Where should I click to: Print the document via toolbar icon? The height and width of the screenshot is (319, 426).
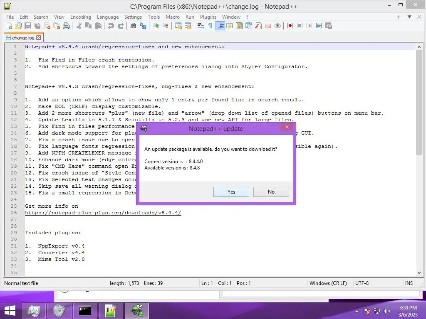(x=66, y=26)
